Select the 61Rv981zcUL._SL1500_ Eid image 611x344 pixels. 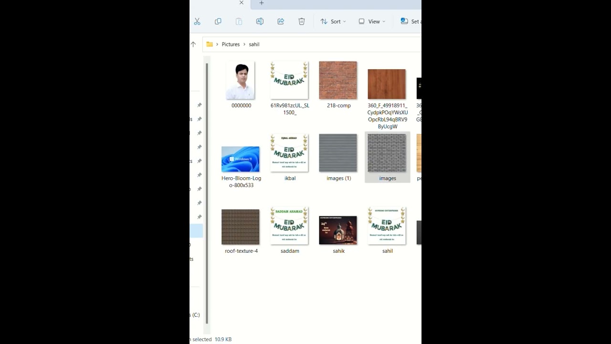[x=289, y=80]
